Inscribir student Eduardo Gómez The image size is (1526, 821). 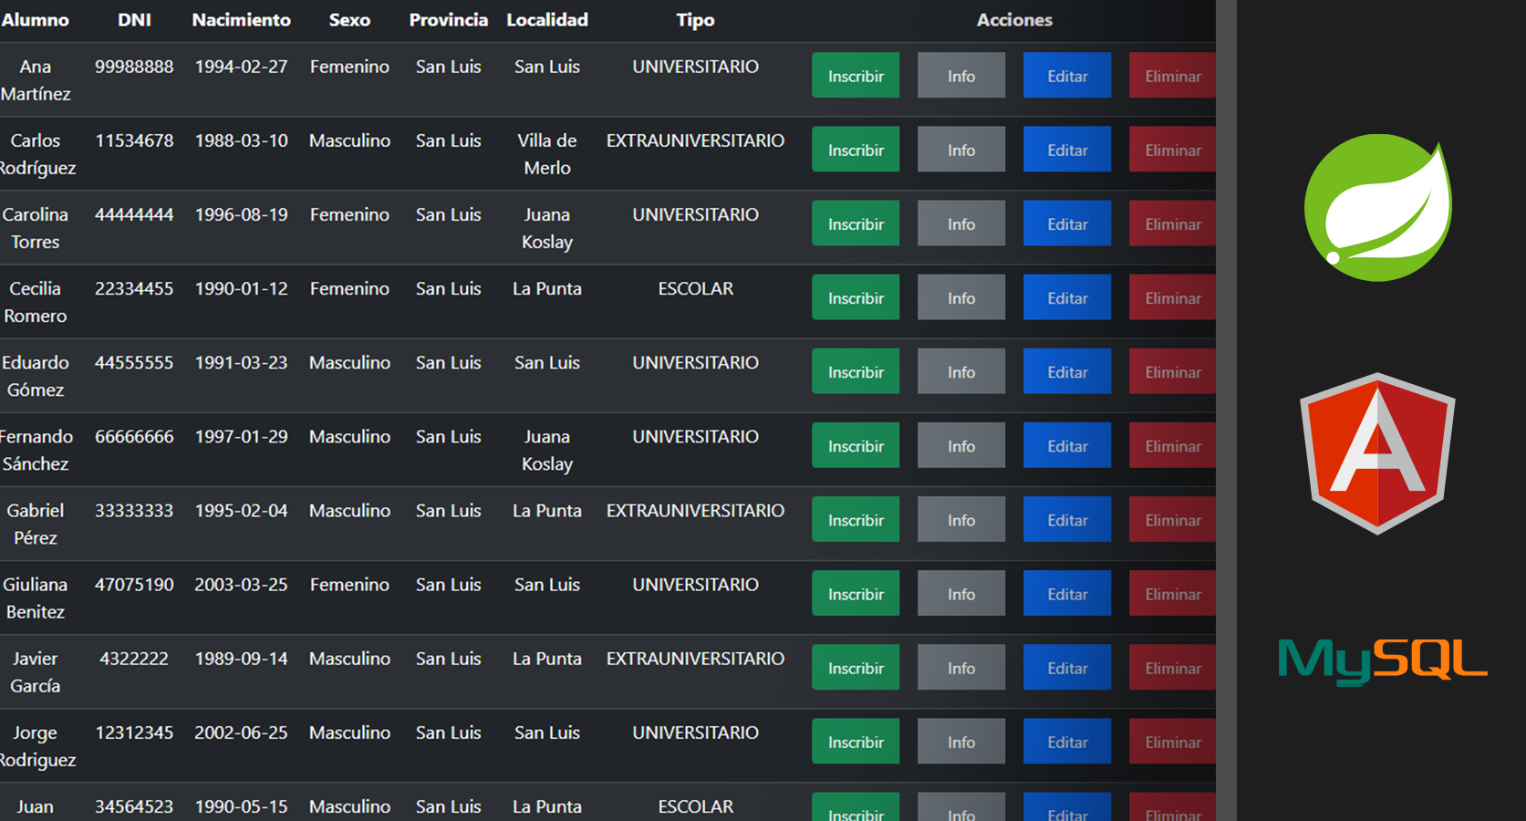pos(855,371)
